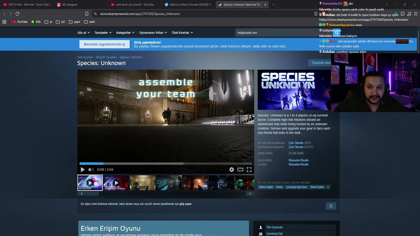The image size is (420, 236).
Task: Click the Masaüstü uygulamasında aç button
Action: click(104, 44)
